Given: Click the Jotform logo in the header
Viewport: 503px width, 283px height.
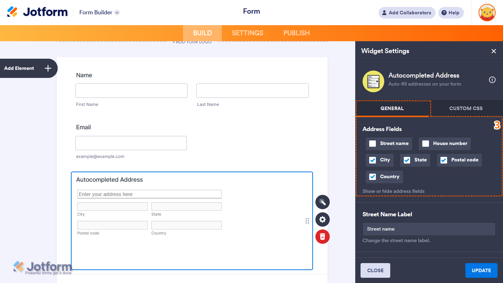Looking at the screenshot, I should (37, 12).
